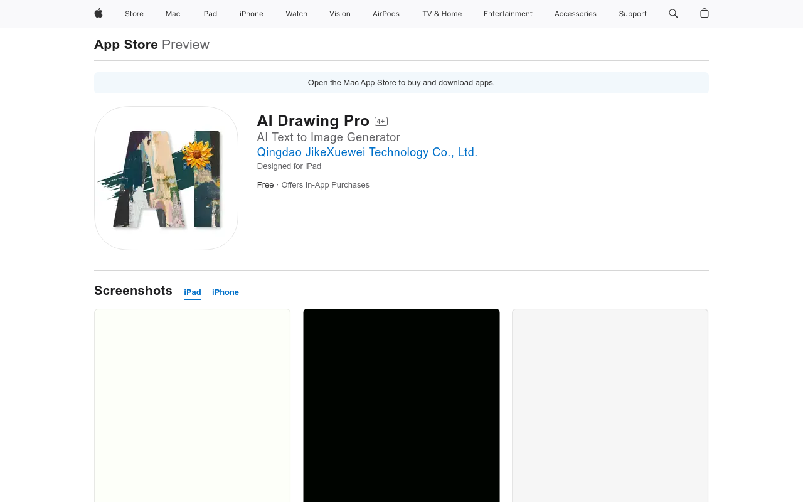Select iPad in the navigation bar
Image resolution: width=803 pixels, height=502 pixels.
[x=210, y=14]
